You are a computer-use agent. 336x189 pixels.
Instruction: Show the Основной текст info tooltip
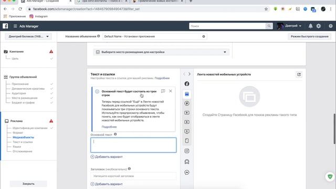pyautogui.click(x=115, y=134)
